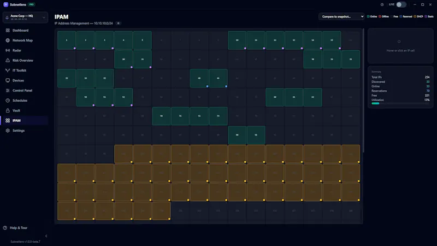Click the Dashboard grid icon
Screen dimensions: 437x246
click(x=8, y=31)
